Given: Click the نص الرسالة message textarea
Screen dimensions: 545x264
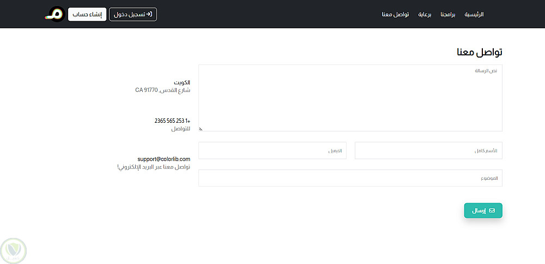Looking at the screenshot, I should point(350,98).
